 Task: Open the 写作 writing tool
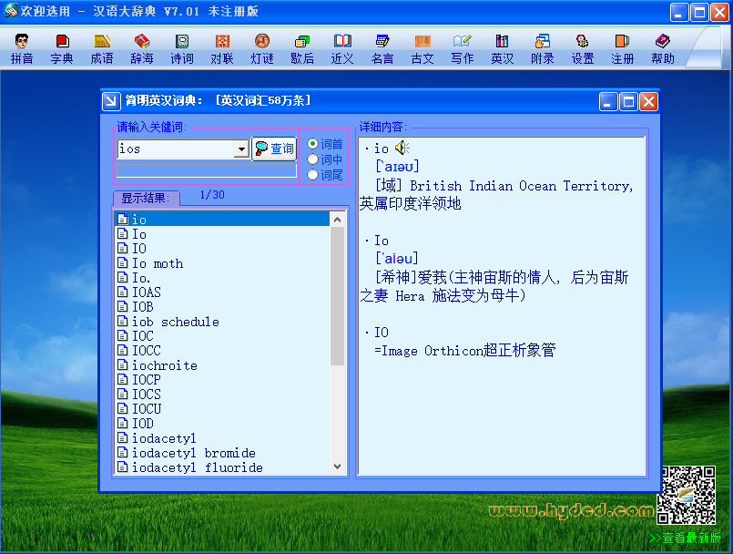click(463, 48)
